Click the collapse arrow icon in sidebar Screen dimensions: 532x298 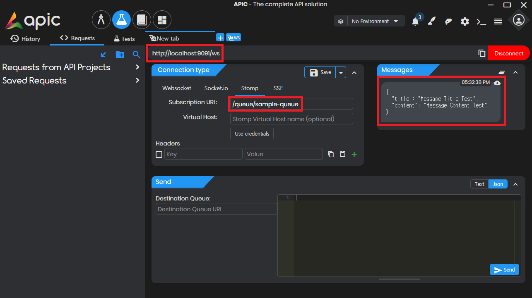(x=104, y=54)
